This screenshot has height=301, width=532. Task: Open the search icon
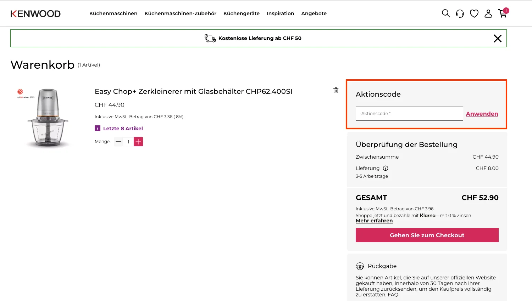point(445,13)
